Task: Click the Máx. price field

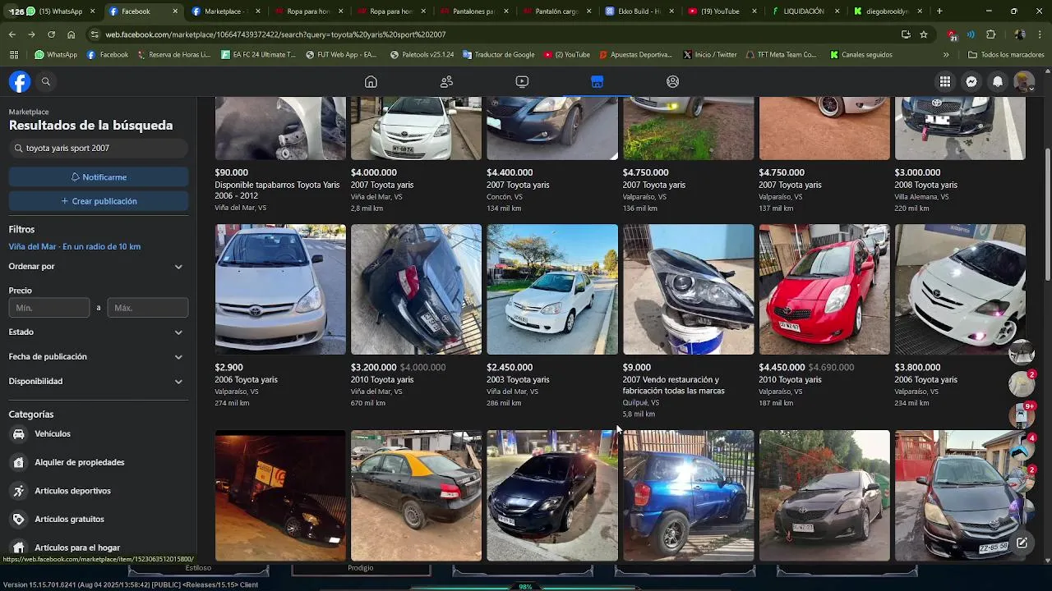Action: tap(148, 308)
